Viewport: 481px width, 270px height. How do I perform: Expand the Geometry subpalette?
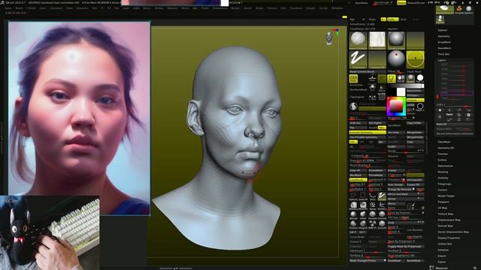(x=443, y=36)
